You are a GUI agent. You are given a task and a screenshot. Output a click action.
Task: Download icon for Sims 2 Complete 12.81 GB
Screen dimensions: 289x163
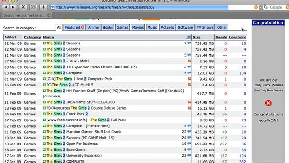tap(44, 73)
